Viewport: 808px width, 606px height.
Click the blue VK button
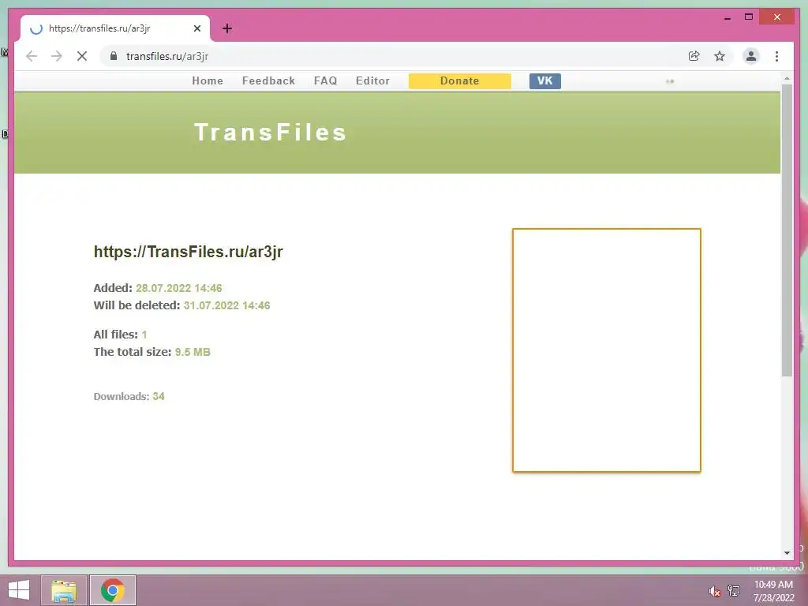tap(544, 81)
